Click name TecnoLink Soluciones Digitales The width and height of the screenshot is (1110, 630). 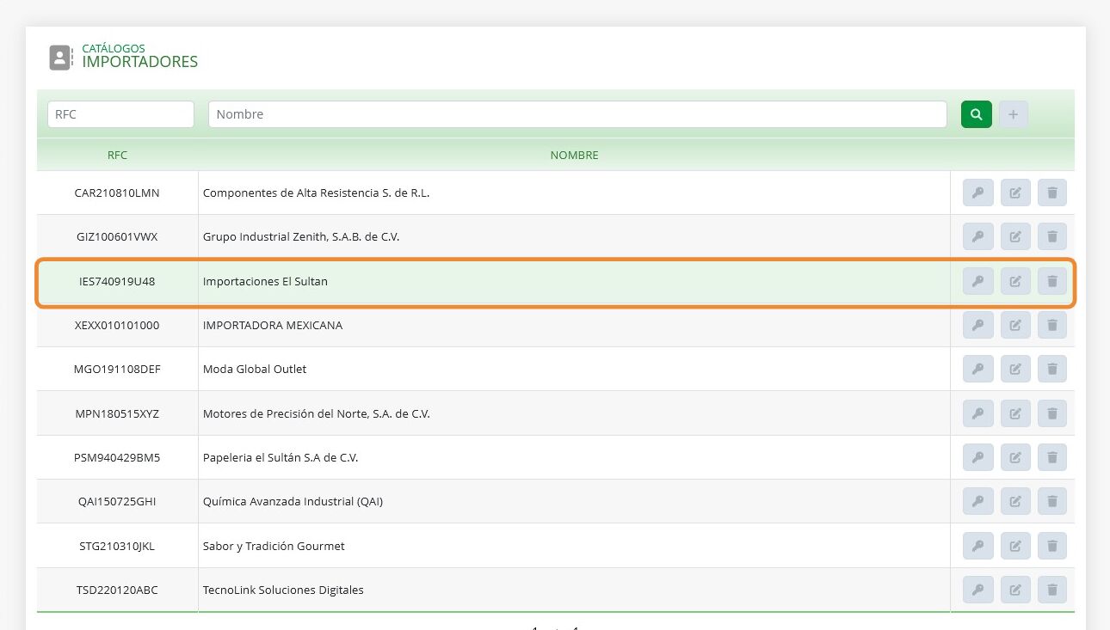(283, 590)
